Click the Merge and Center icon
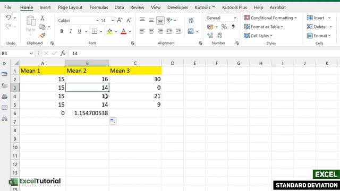The height and width of the screenshot is (191, 340). [x=191, y=31]
